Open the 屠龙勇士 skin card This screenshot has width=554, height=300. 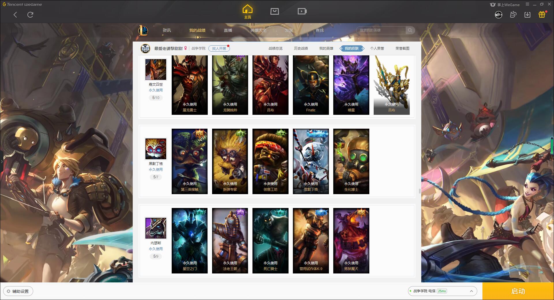[190, 85]
